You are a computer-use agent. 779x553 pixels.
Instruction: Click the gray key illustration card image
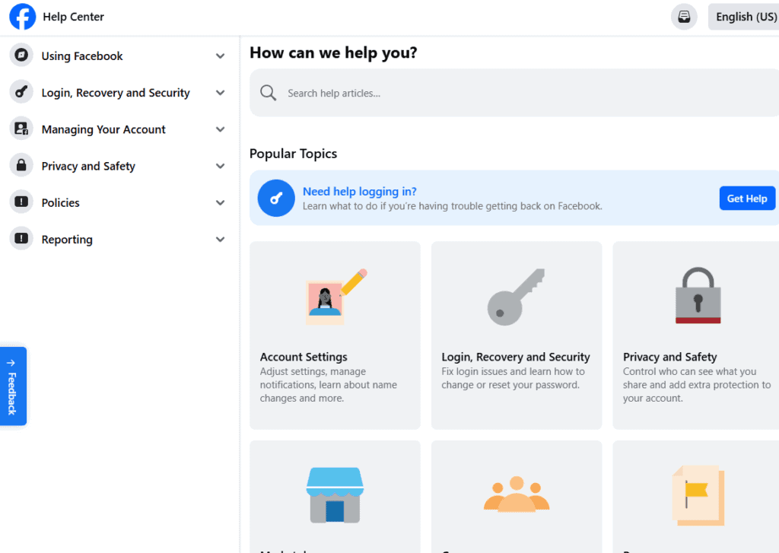click(517, 297)
